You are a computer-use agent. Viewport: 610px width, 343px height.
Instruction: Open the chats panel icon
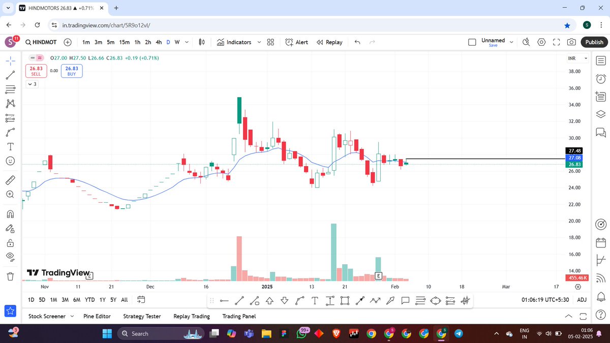(600, 133)
